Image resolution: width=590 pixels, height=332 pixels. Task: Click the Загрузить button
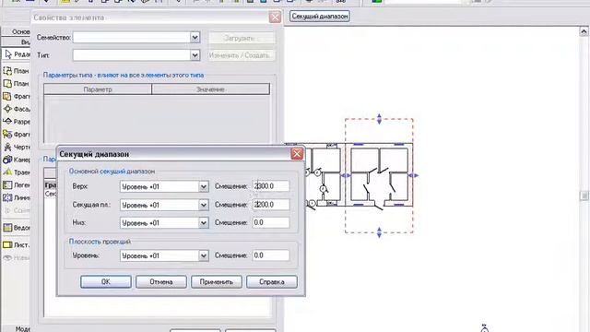tap(242, 38)
